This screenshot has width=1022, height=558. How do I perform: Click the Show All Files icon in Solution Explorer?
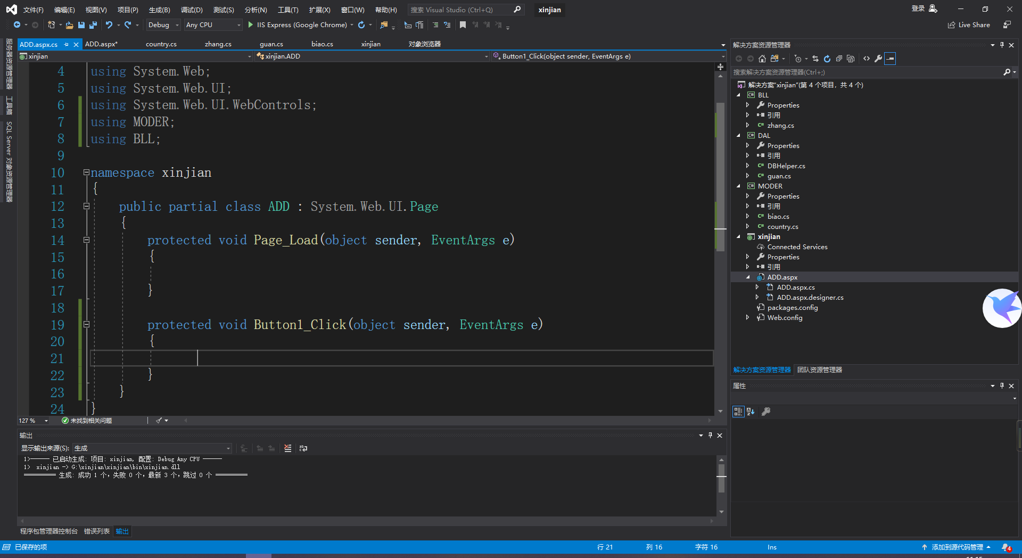[851, 59]
